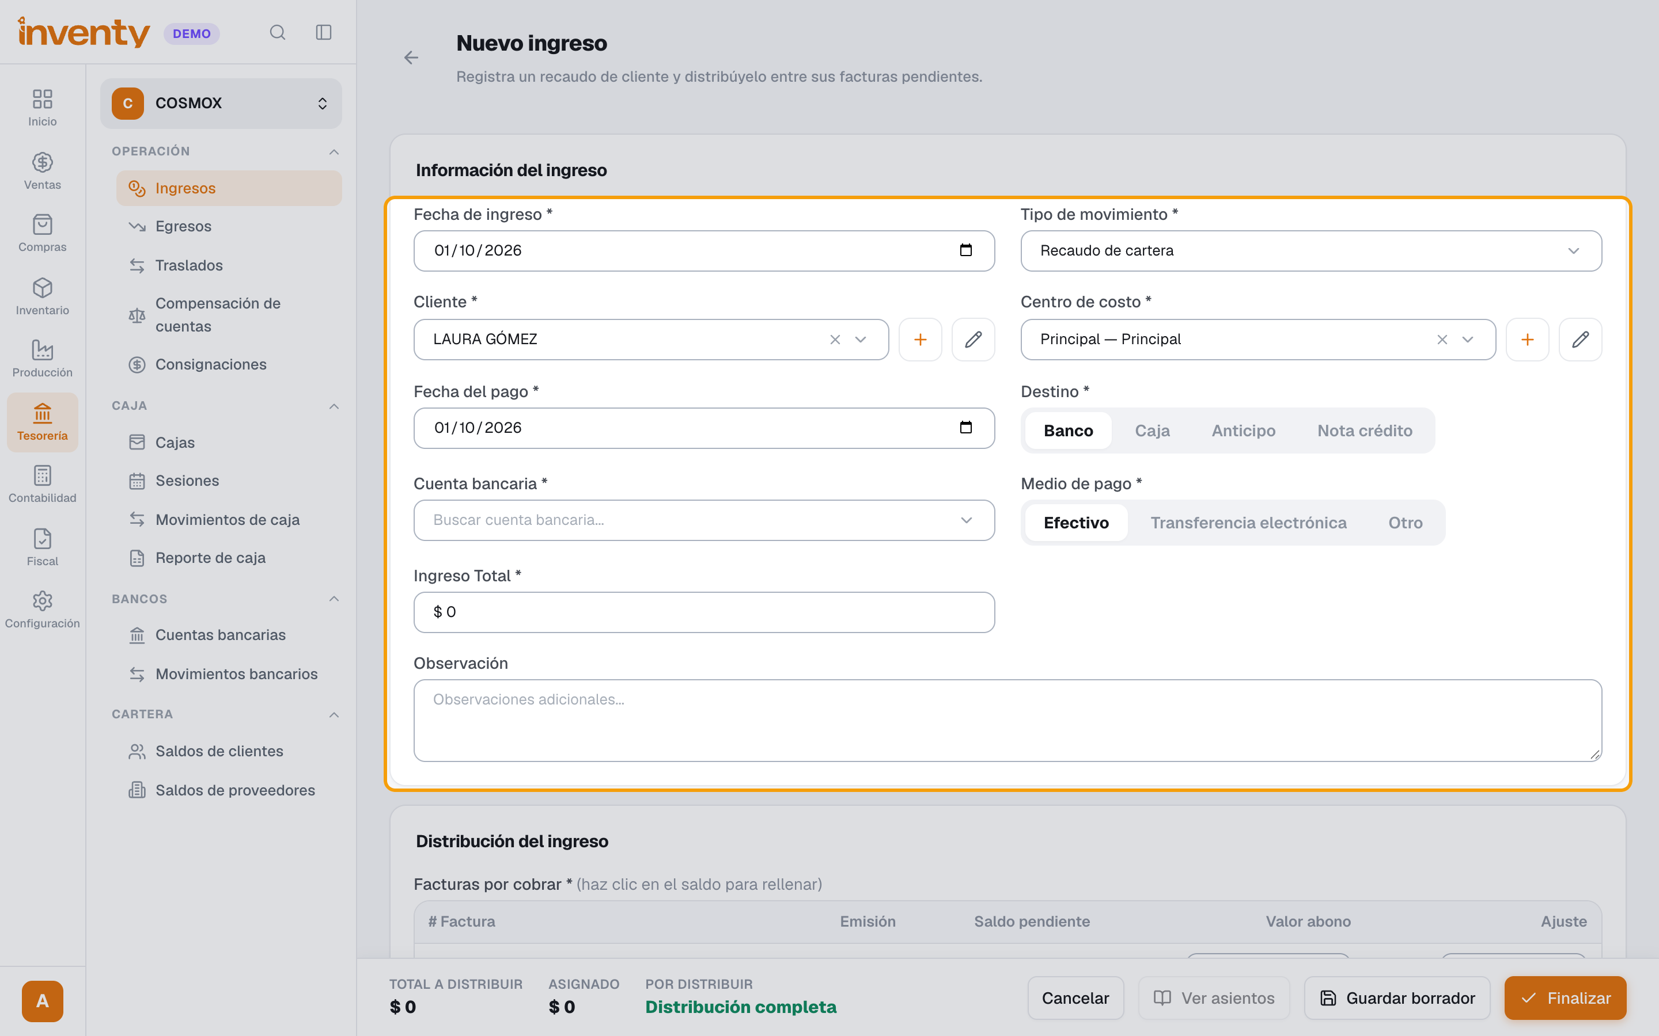Click the Observación text area

(1007, 720)
